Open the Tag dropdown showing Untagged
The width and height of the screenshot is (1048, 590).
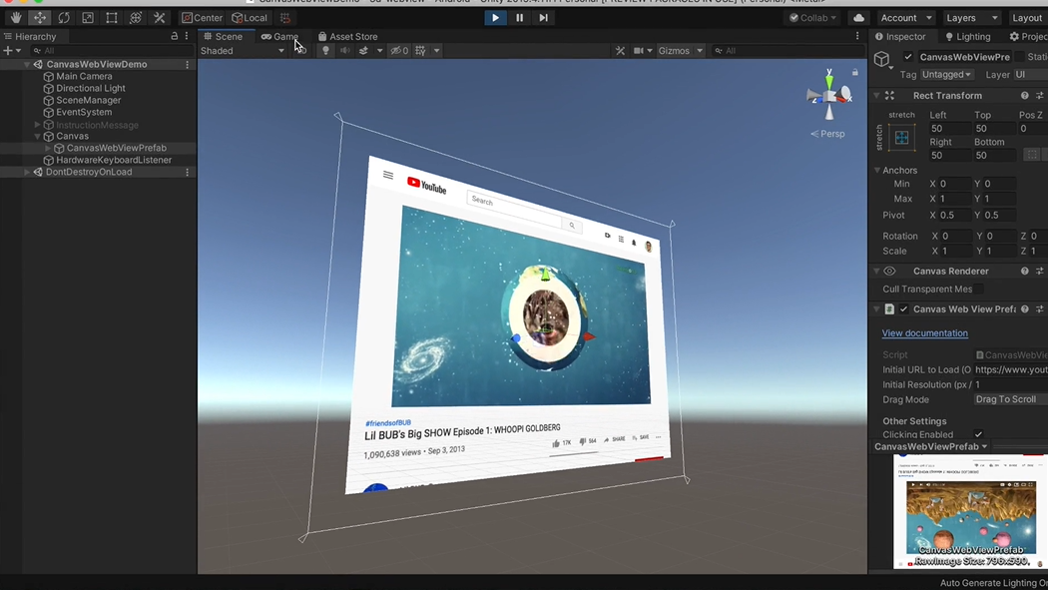946,75
